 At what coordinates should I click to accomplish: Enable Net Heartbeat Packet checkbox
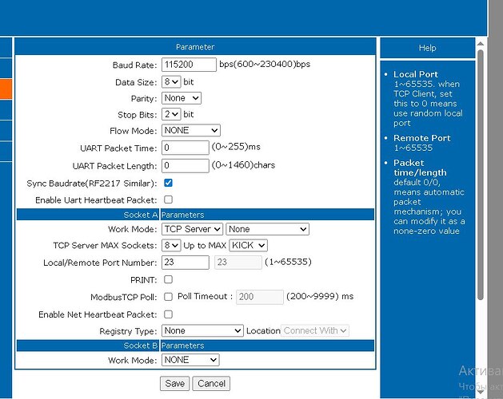(168, 314)
